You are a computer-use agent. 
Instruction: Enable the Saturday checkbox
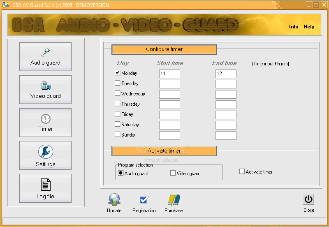pyautogui.click(x=117, y=124)
